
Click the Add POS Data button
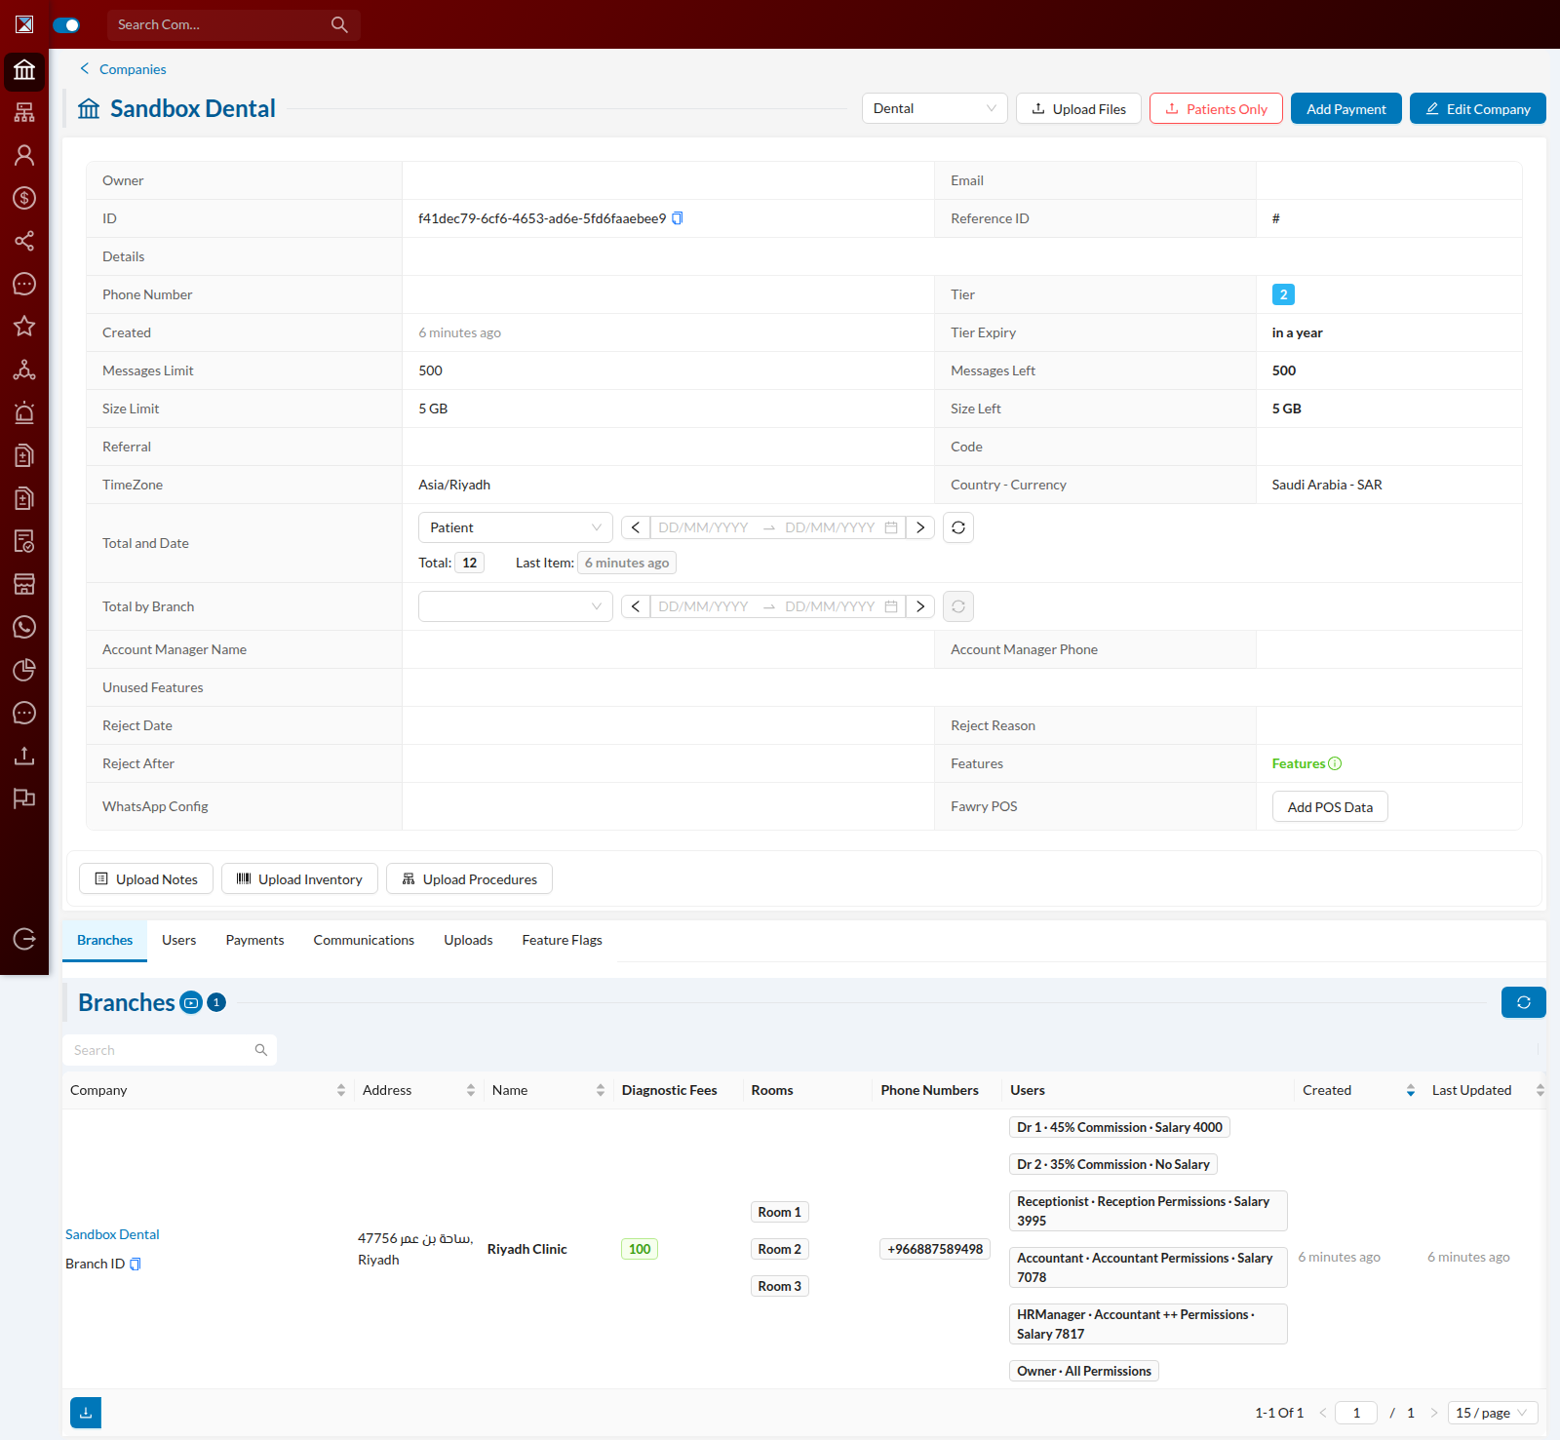coord(1330,806)
